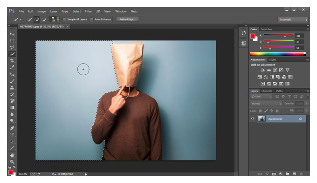Open the Normal blend mode dropdown

[266, 104]
